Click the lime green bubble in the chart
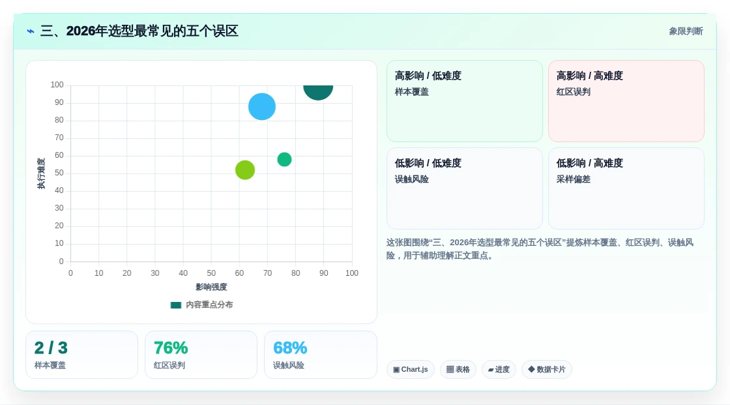This screenshot has height=405, width=730. pos(245,170)
